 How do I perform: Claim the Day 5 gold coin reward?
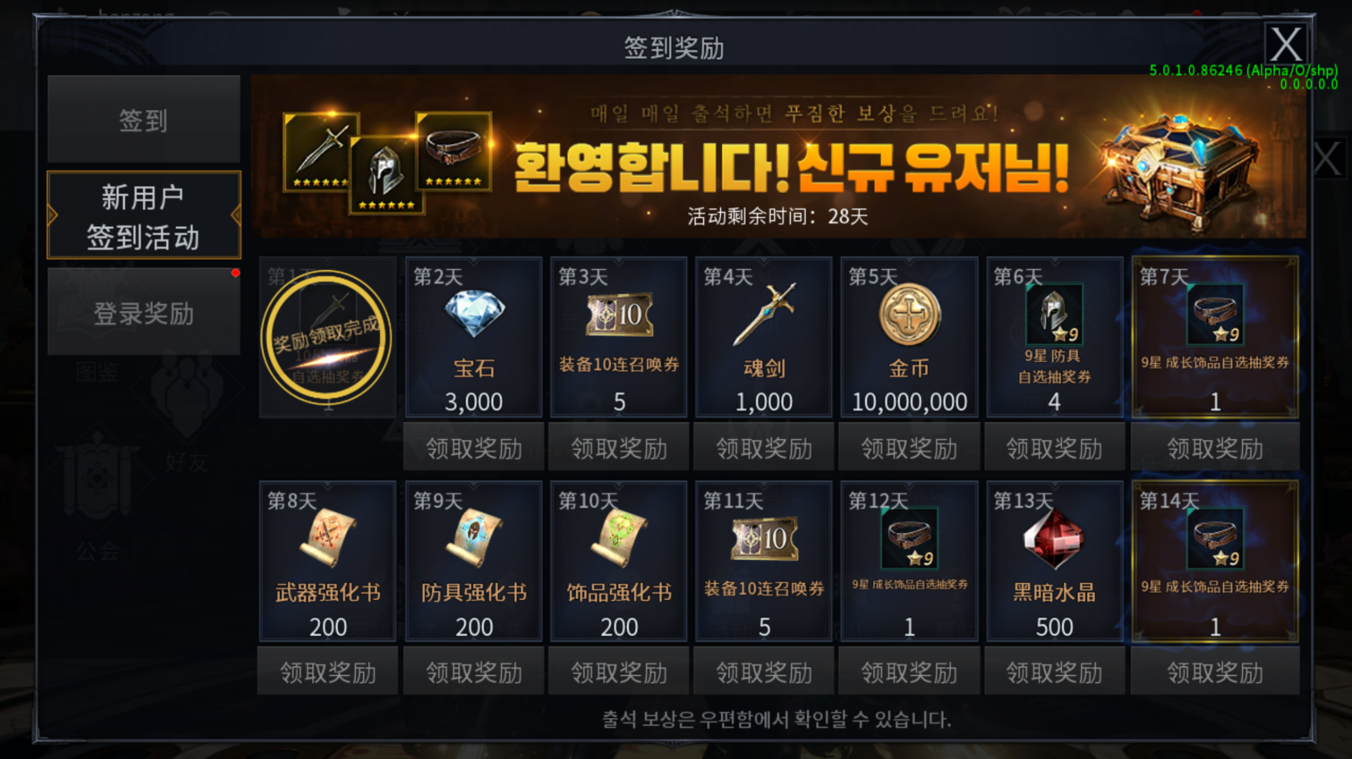[x=909, y=448]
